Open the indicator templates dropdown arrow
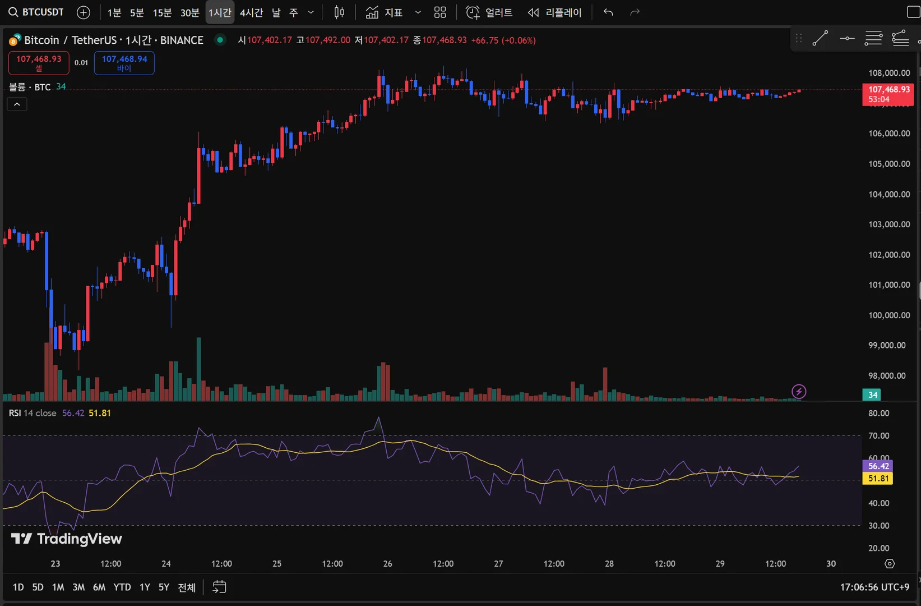Screen dimensions: 921x606 pos(418,12)
